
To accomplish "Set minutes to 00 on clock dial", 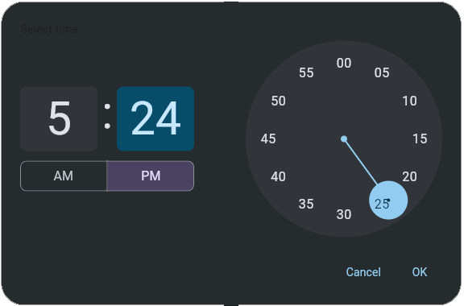I will coord(344,63).
